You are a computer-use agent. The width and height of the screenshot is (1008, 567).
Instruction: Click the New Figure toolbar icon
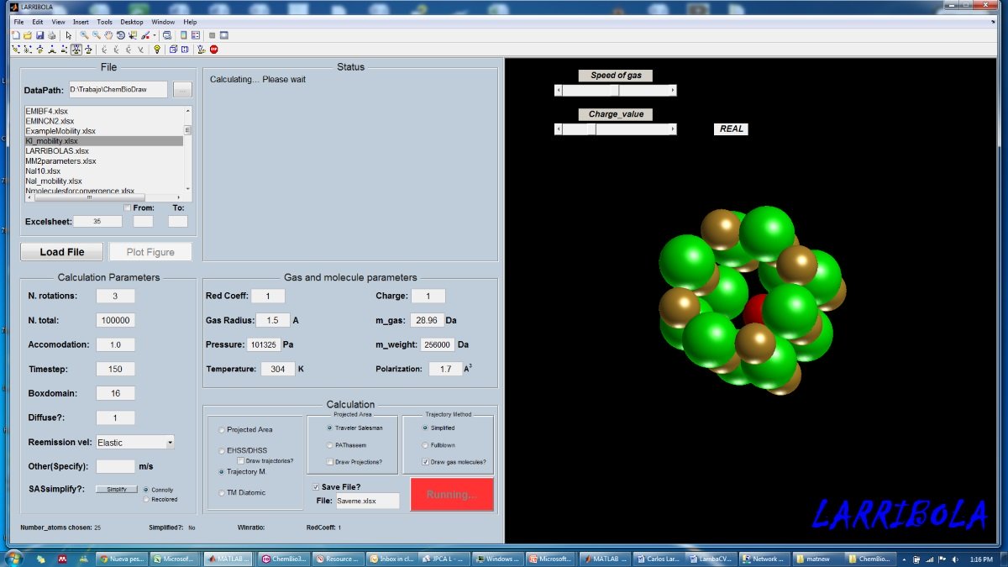tap(16, 35)
